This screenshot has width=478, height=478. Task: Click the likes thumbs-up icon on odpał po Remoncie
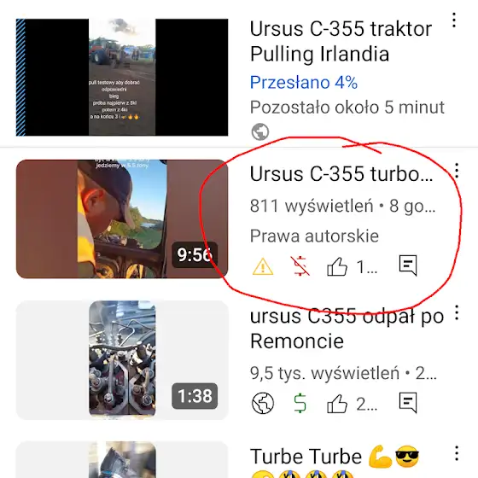337,404
